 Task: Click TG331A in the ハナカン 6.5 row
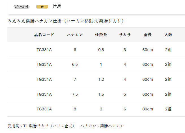(x=44, y=64)
